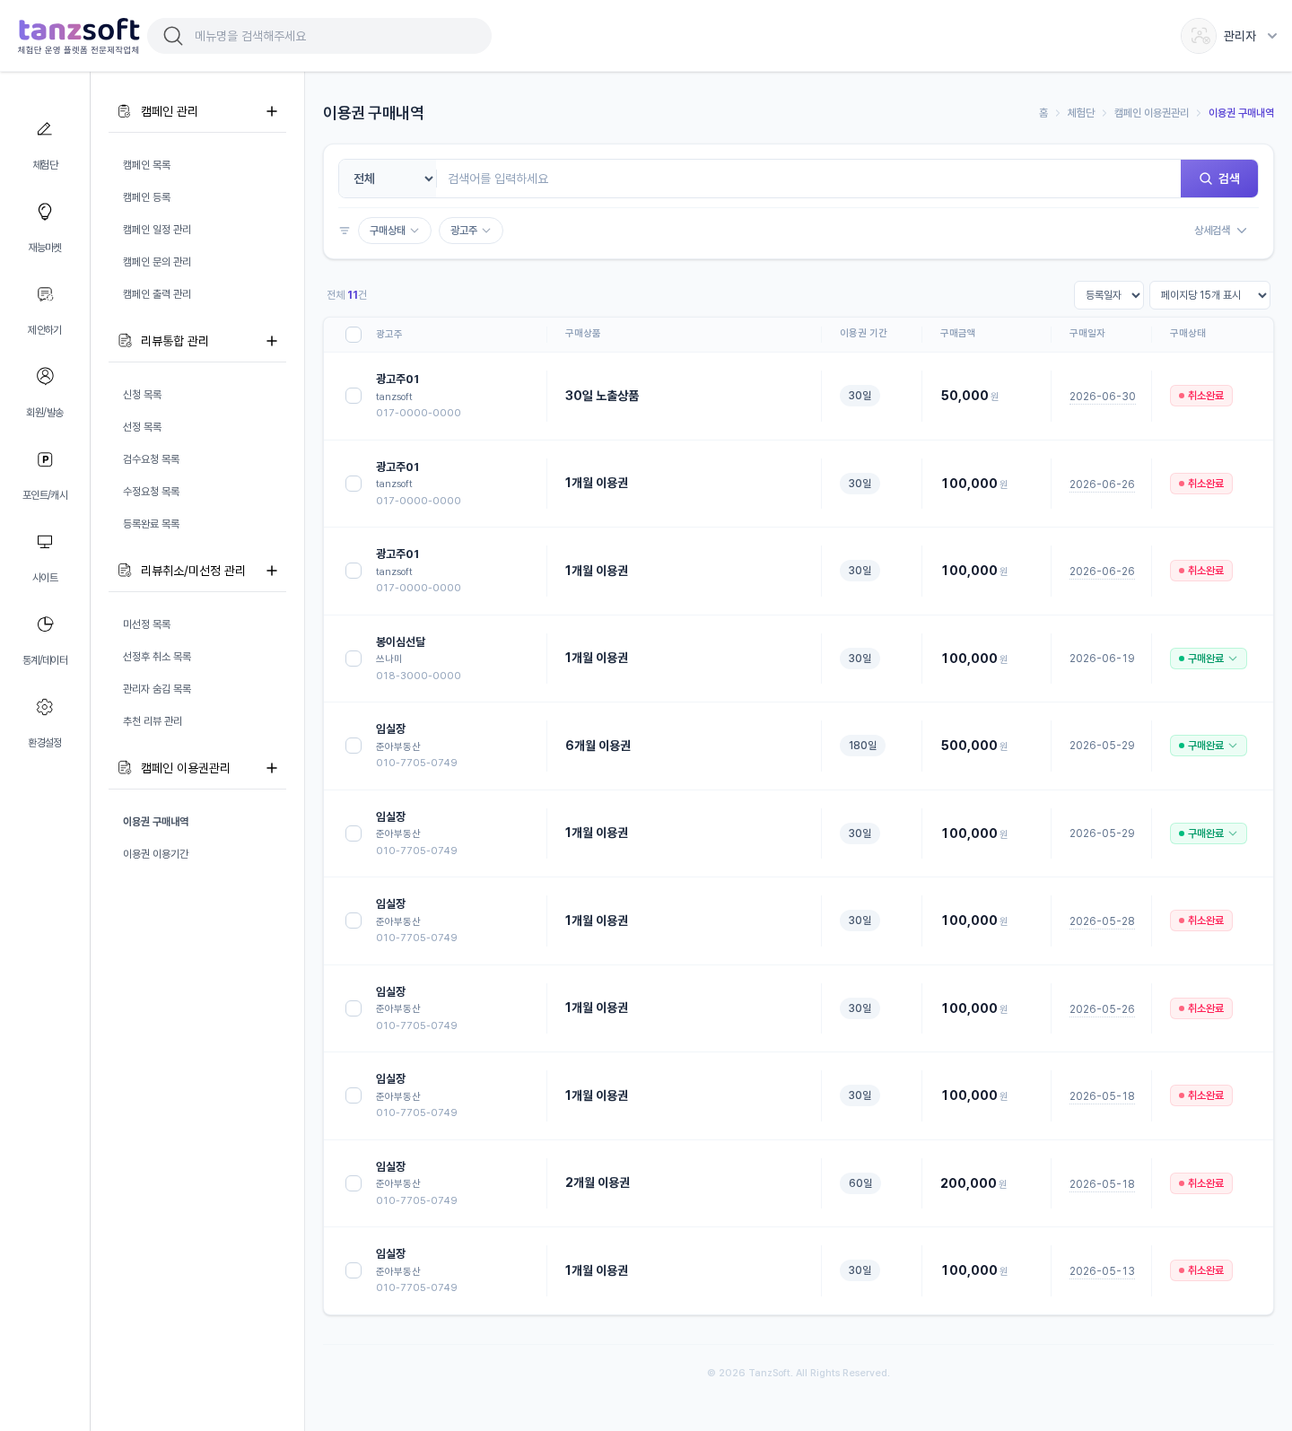Open the 회원/발송 user icon
Image resolution: width=1292 pixels, height=1431 pixels.
coord(44,376)
